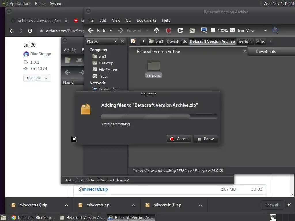Expand options for minecraft.zip download
This screenshot has height=221, width=295.
click(x=134, y=205)
